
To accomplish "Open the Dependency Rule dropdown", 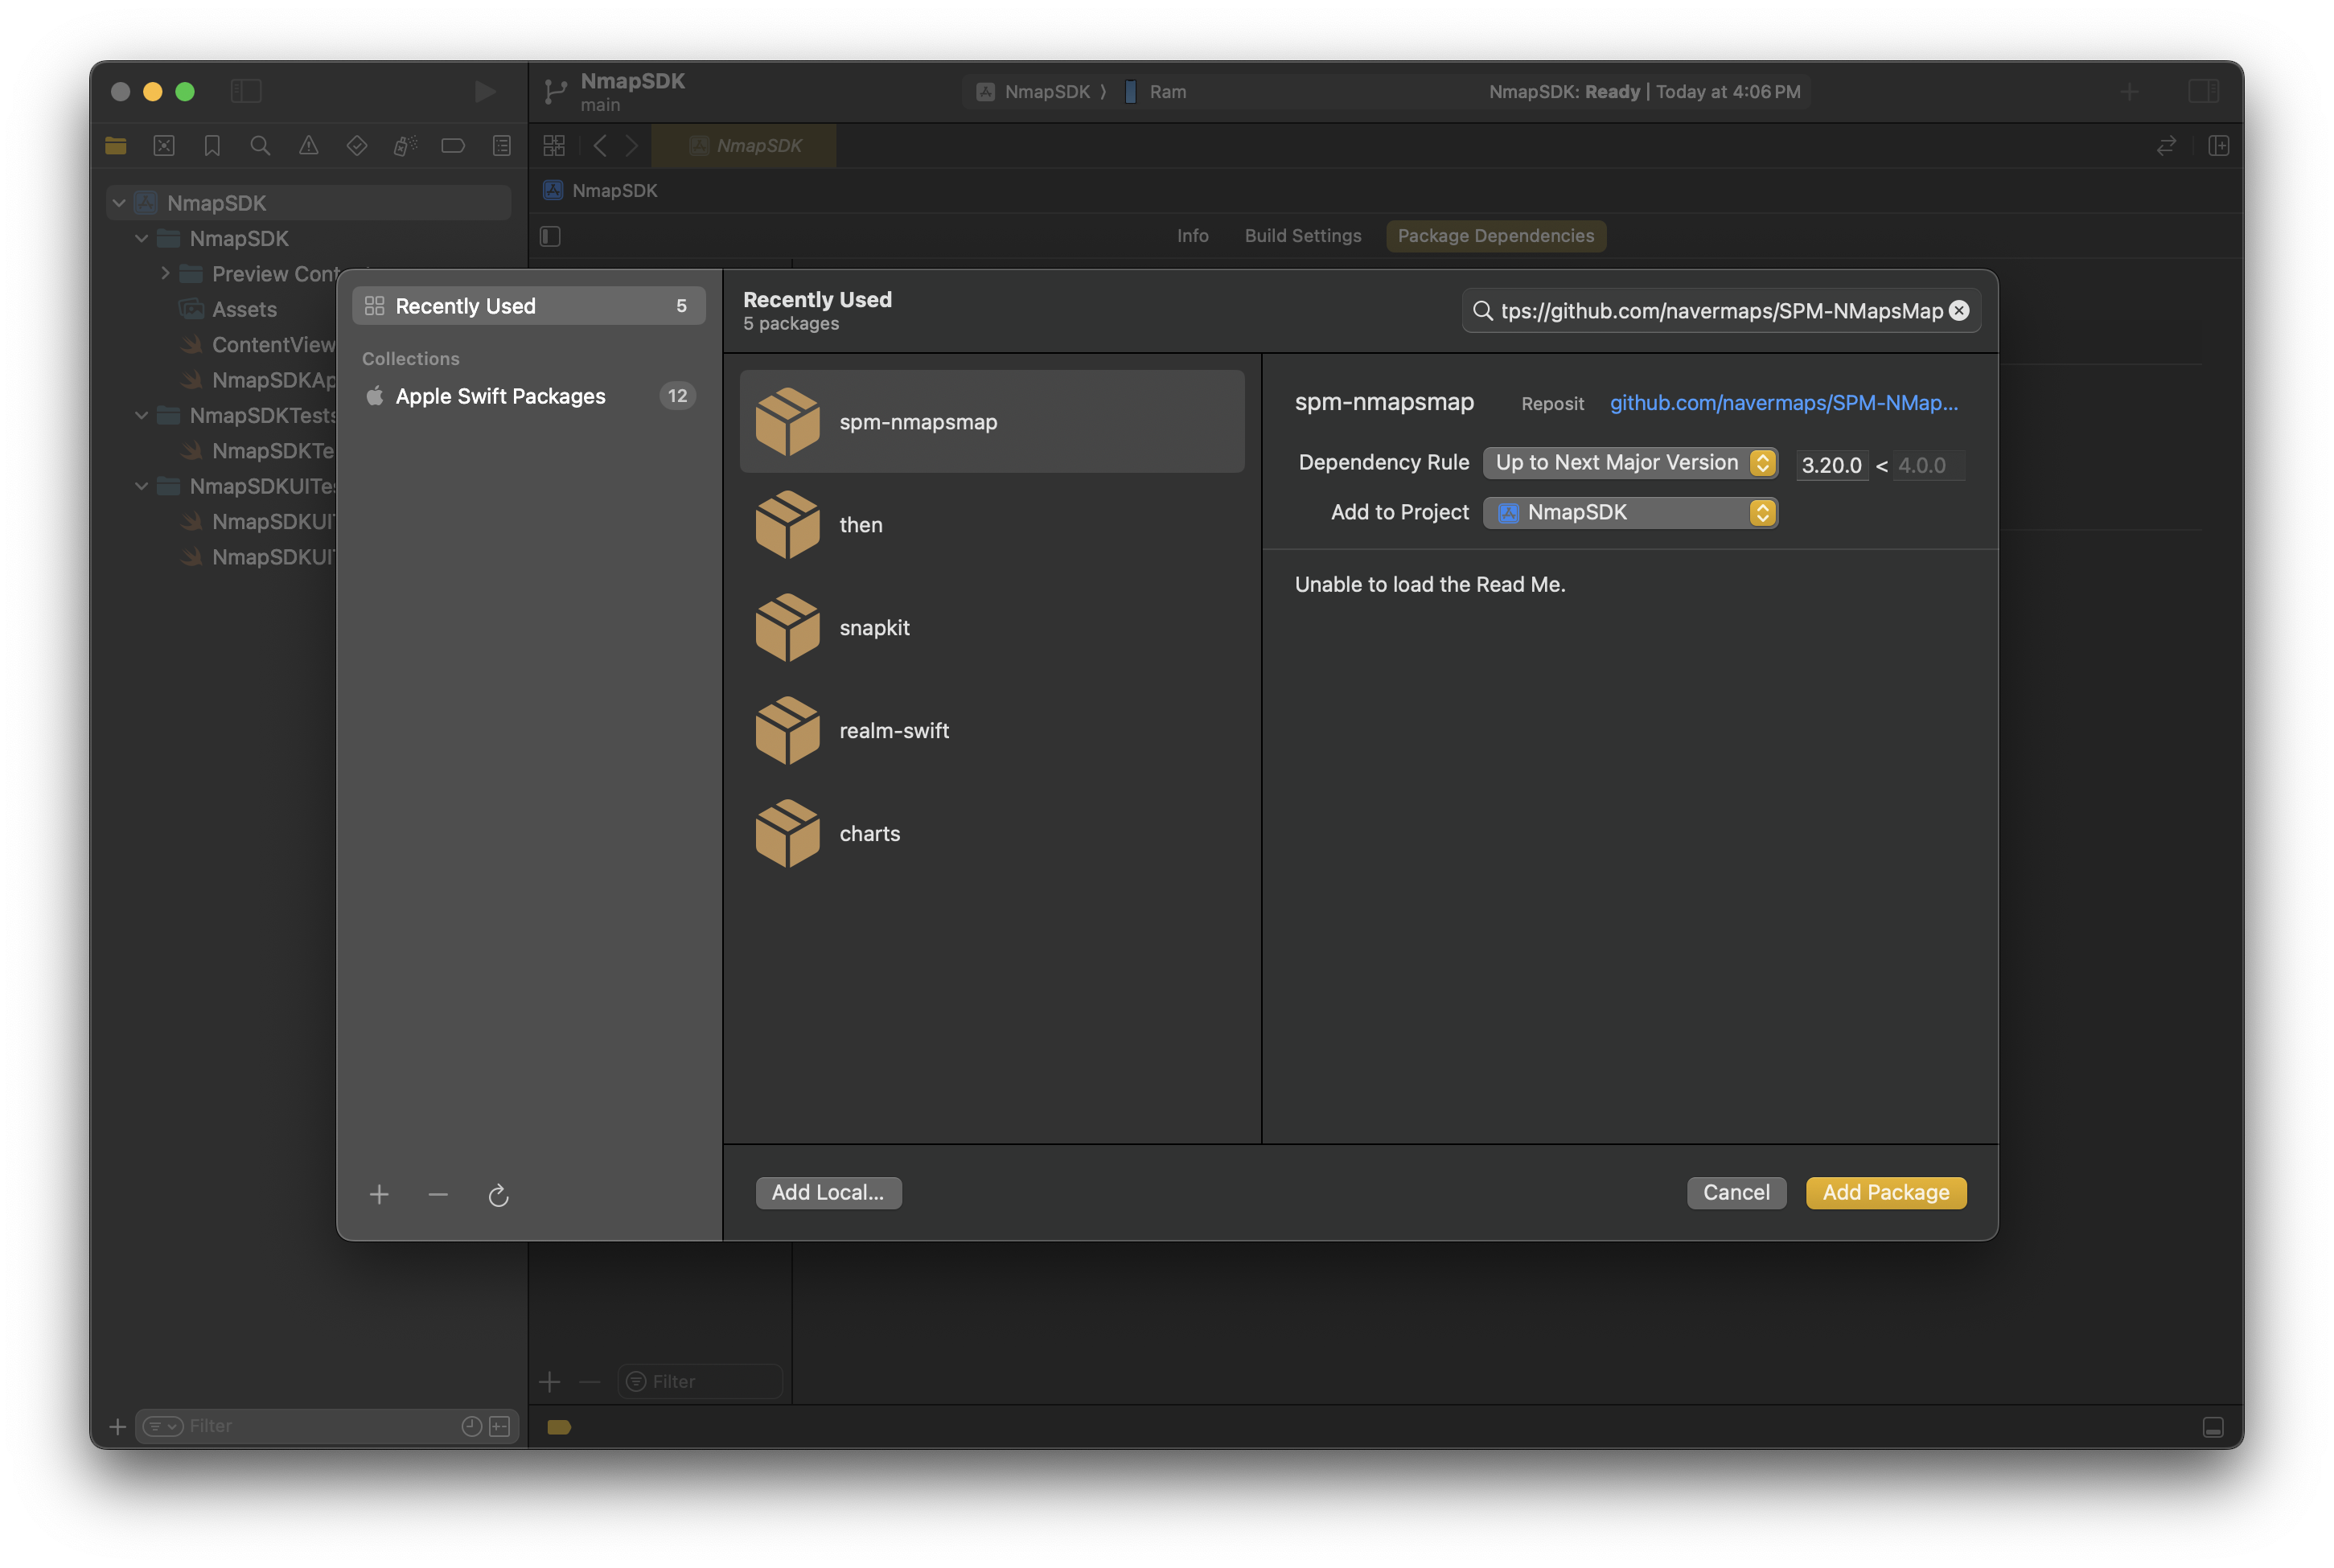I will [1630, 463].
